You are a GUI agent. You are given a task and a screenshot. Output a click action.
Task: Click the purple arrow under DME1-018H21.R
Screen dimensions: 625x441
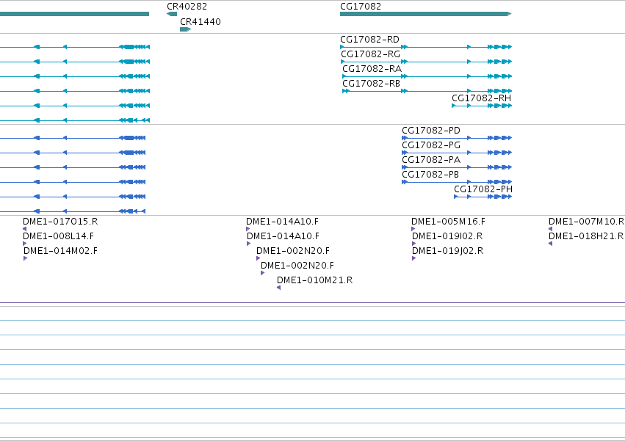[x=551, y=244]
